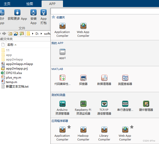Launch Library Compiler app
The image size is (159, 144).
104,134
